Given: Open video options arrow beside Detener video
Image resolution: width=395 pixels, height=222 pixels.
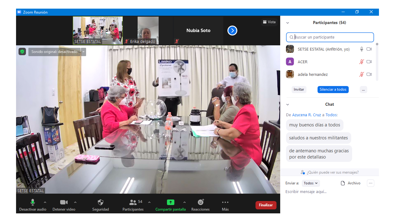Looking at the screenshot, I should (75, 202).
